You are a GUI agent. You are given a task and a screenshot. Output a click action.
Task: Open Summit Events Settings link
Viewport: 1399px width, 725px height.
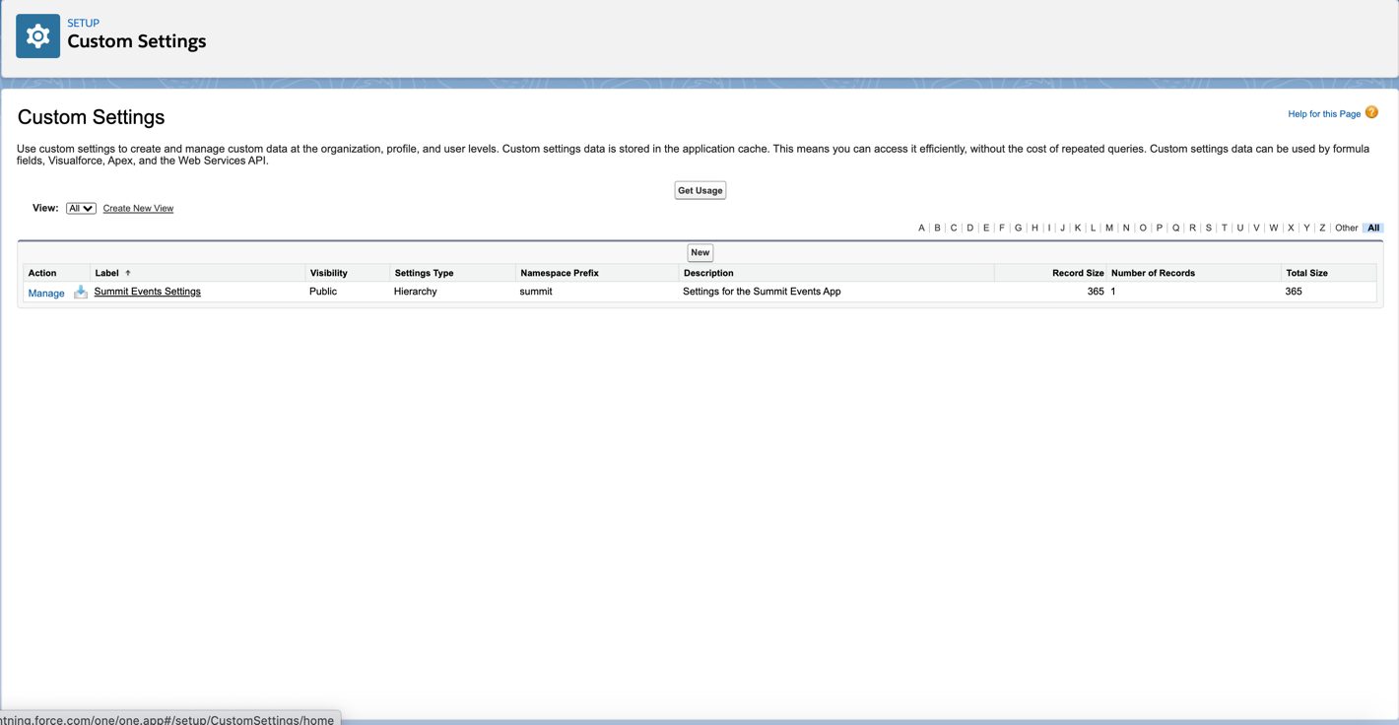pos(147,292)
